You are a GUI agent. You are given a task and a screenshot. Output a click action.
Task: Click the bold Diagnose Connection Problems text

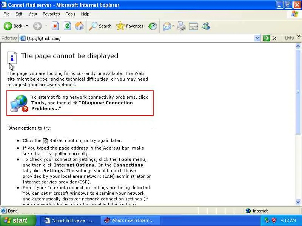[x=82, y=105]
